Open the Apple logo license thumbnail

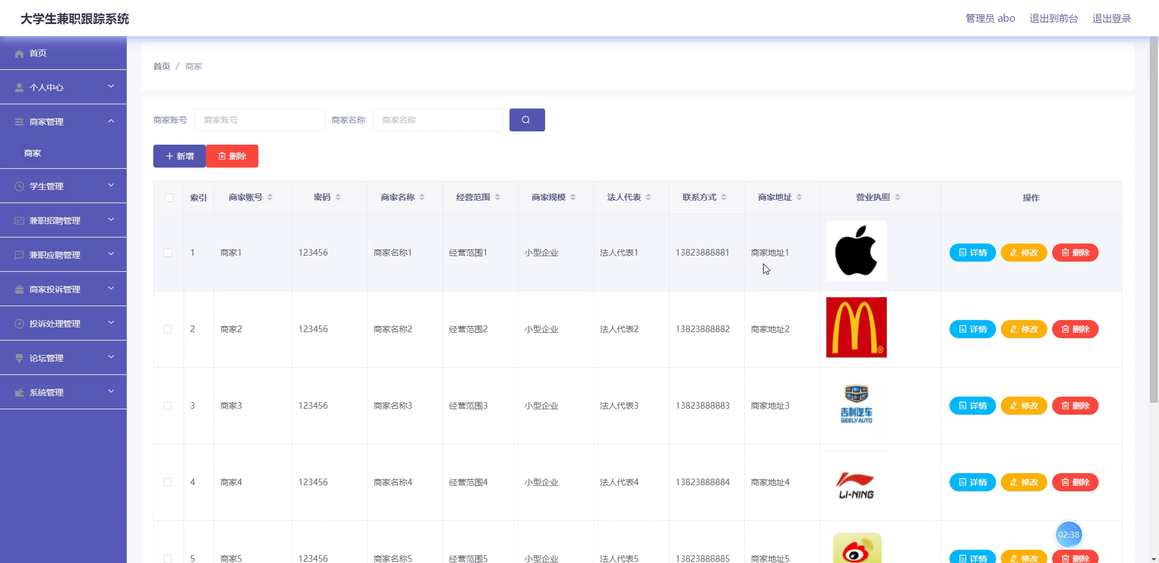[x=857, y=251]
